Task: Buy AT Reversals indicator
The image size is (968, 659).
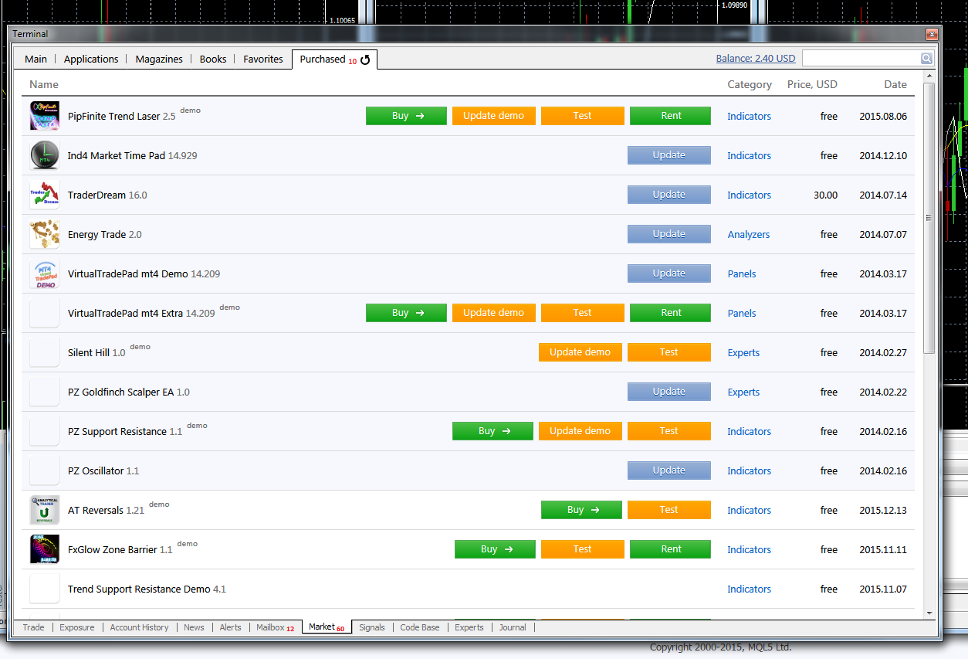Action: (581, 510)
